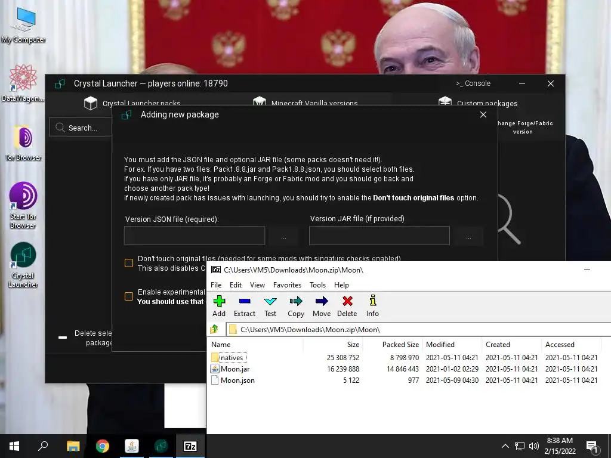Click the Search field in Crystal Launcher
This screenshot has height=458, width=611.
(x=81, y=128)
